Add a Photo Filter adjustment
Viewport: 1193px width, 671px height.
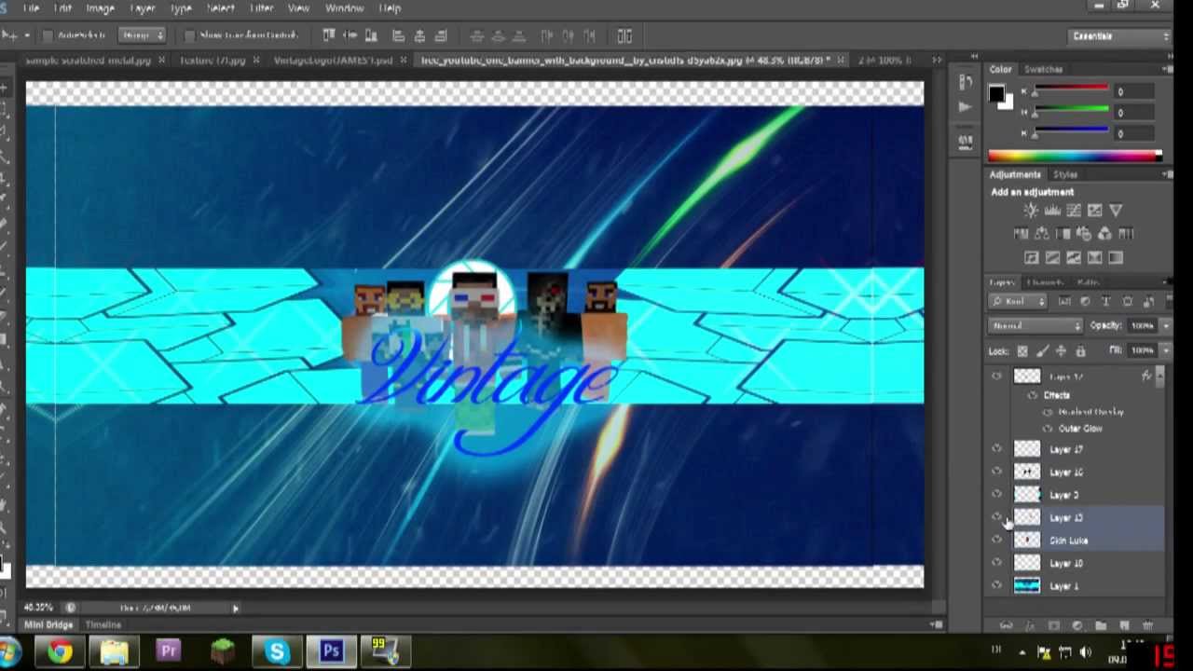point(1084,234)
